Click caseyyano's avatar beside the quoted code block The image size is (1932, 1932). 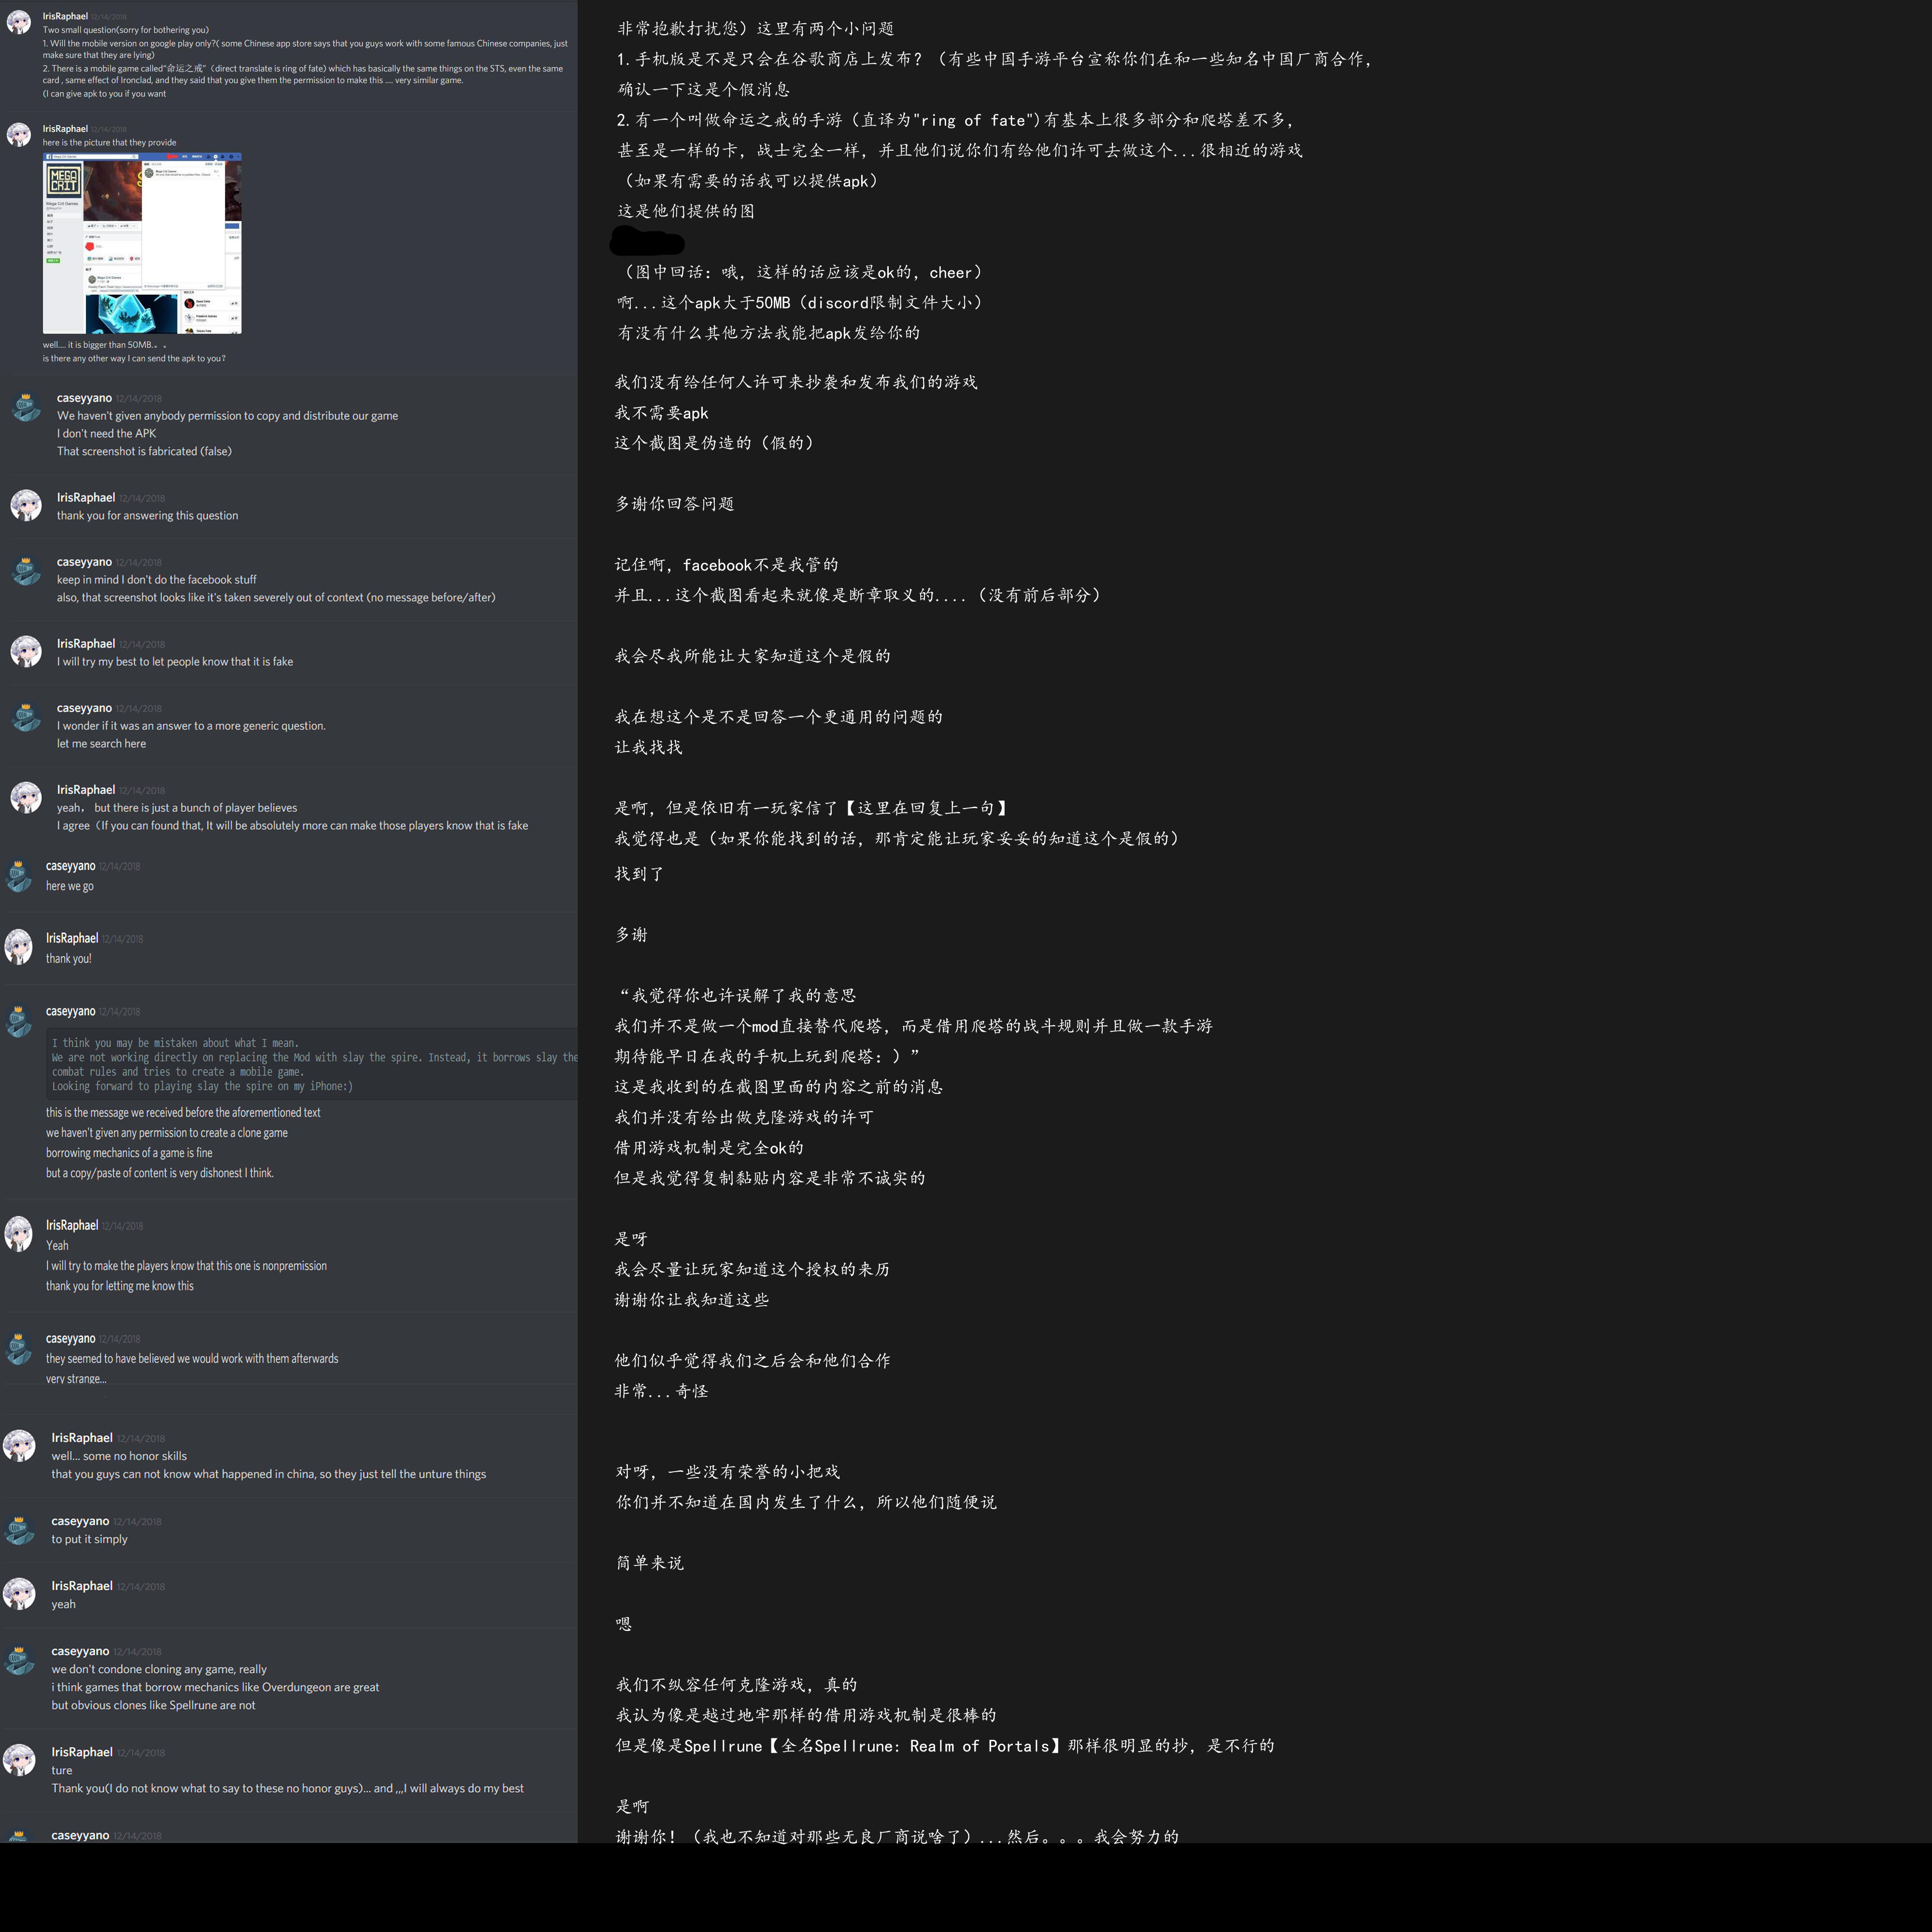click(19, 1020)
